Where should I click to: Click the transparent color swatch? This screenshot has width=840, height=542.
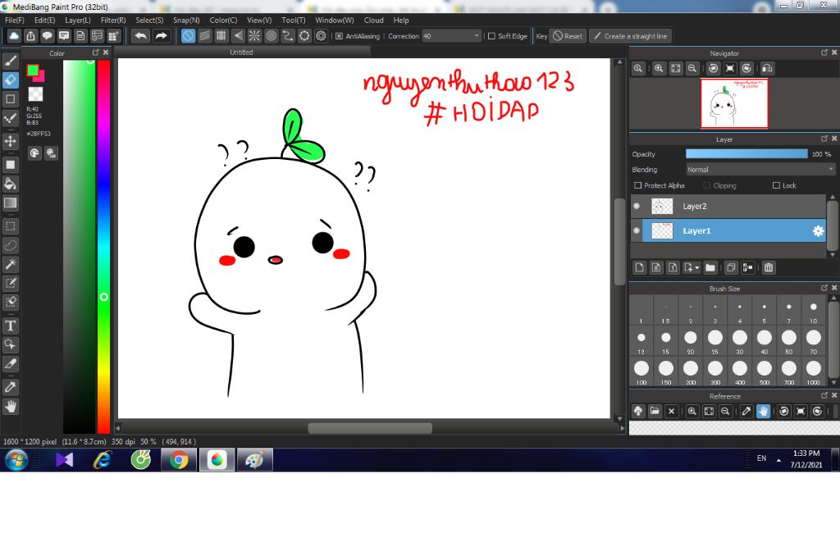(35, 93)
